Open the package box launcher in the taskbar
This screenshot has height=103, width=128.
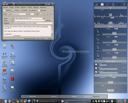(x=17, y=101)
